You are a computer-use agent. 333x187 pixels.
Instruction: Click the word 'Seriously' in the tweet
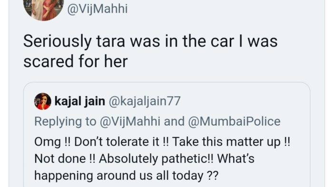(58, 42)
